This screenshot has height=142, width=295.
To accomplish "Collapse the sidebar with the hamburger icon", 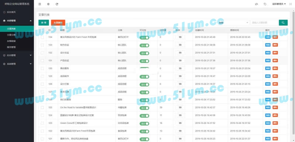I will (40, 4).
